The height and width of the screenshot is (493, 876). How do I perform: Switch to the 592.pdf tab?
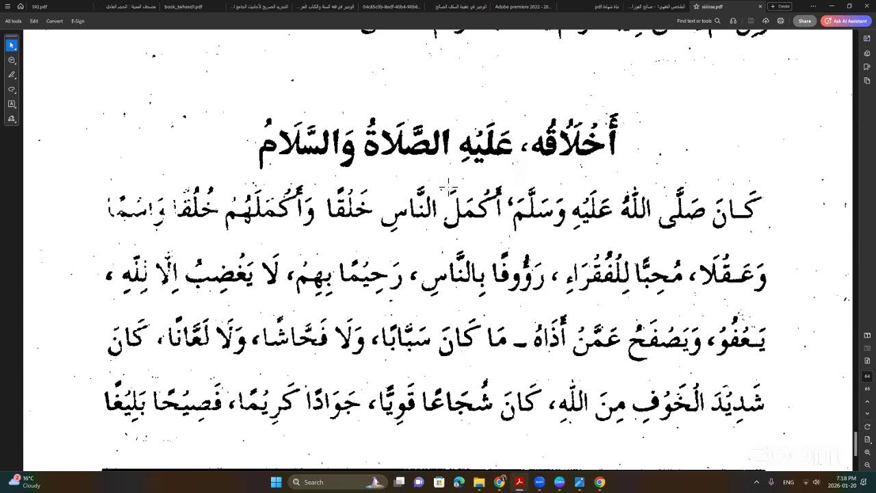coord(40,6)
